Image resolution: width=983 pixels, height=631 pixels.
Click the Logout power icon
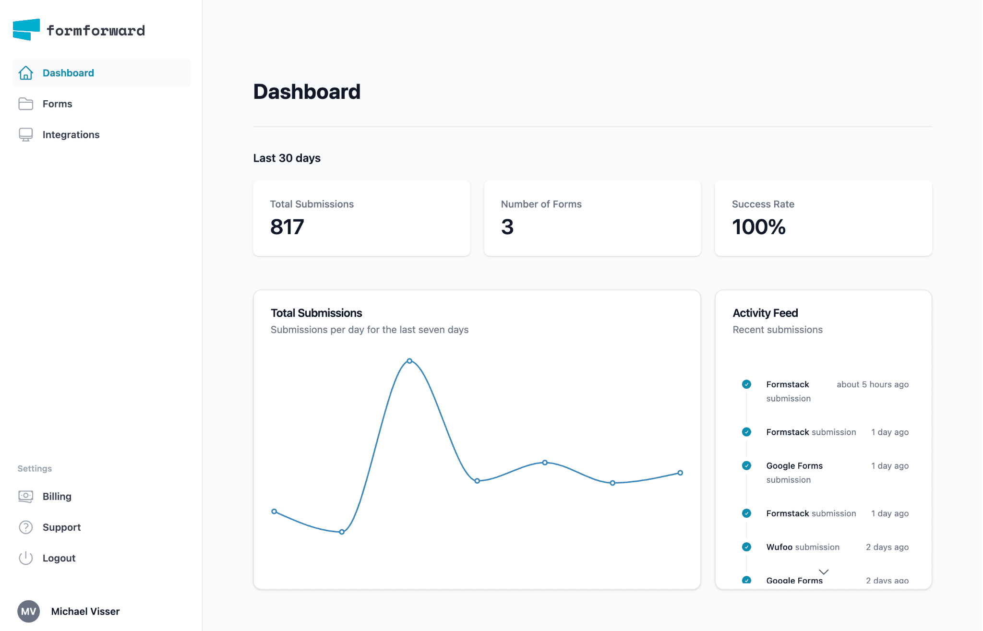[x=26, y=558]
